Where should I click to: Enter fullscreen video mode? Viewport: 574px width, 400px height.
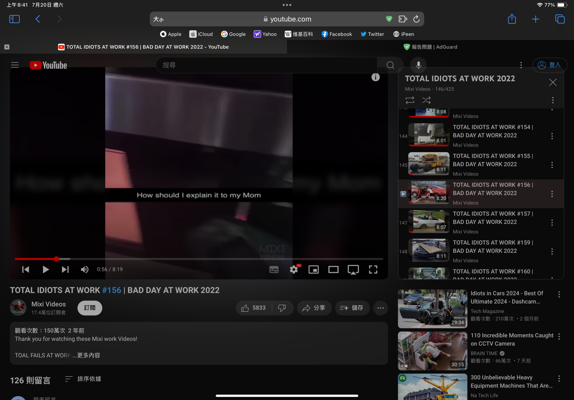(x=373, y=269)
